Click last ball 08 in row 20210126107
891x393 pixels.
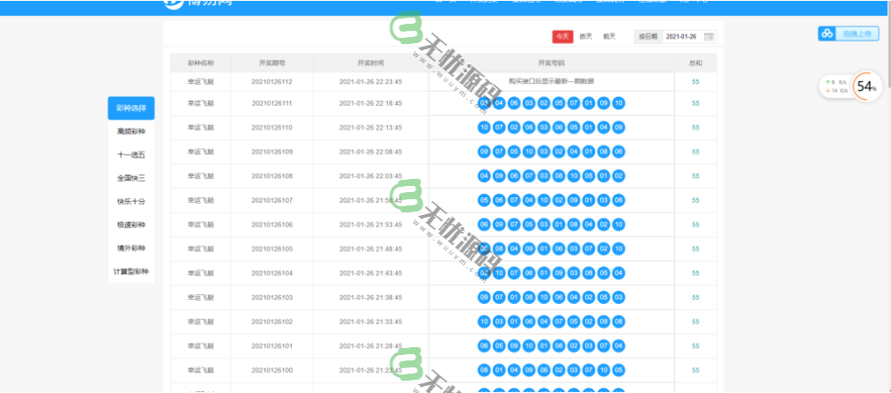619,200
